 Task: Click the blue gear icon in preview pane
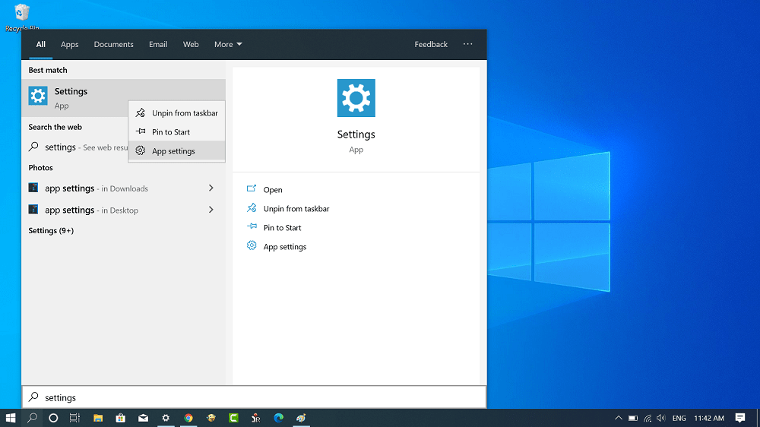pyautogui.click(x=252, y=245)
